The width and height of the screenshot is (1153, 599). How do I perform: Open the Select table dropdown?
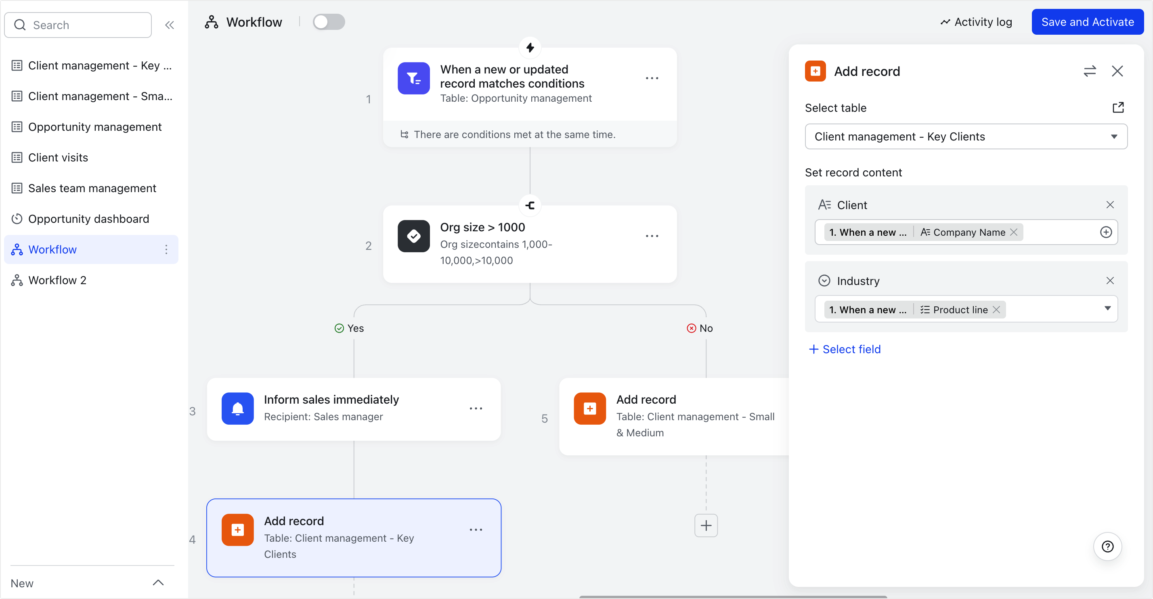pyautogui.click(x=965, y=136)
